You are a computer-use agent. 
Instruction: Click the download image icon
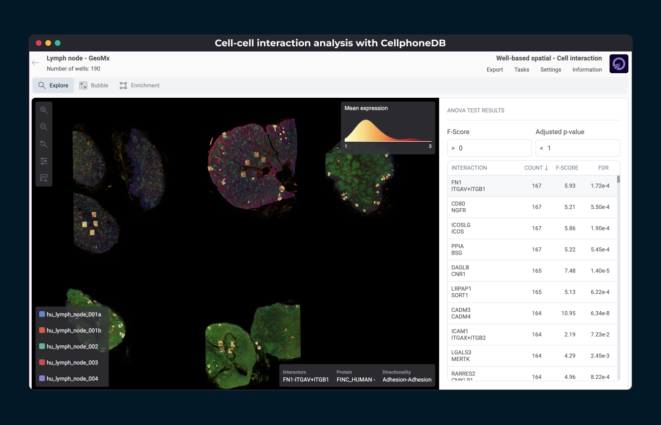pos(44,178)
